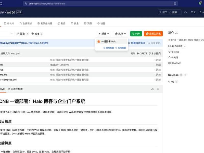View Tag list next to branches
204x153 pixels.
37,34
